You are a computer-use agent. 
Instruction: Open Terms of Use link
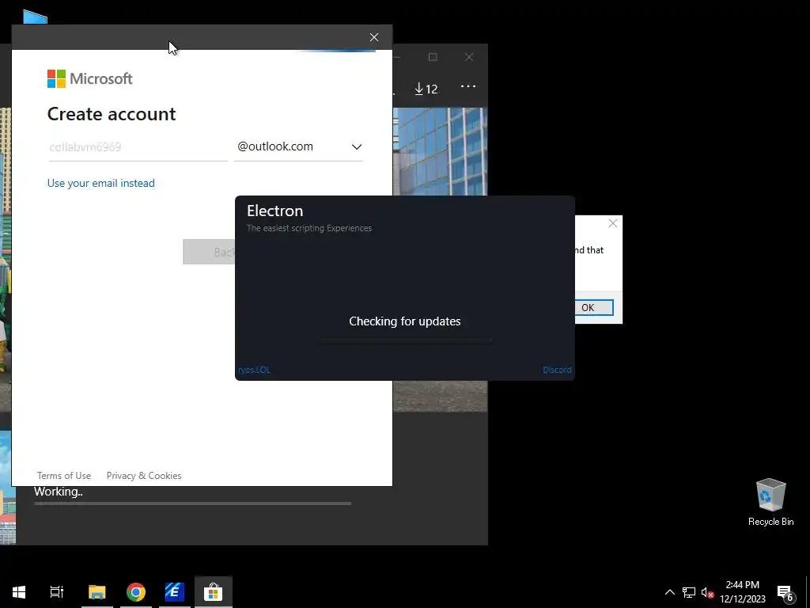(63, 476)
